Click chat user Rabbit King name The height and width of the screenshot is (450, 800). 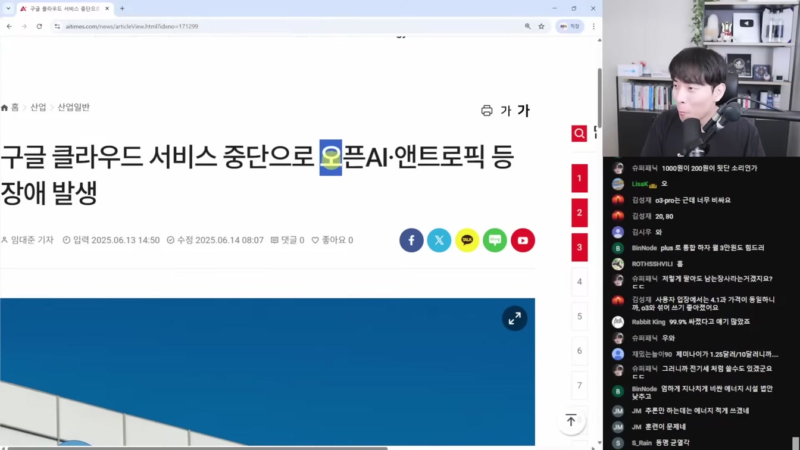click(648, 322)
